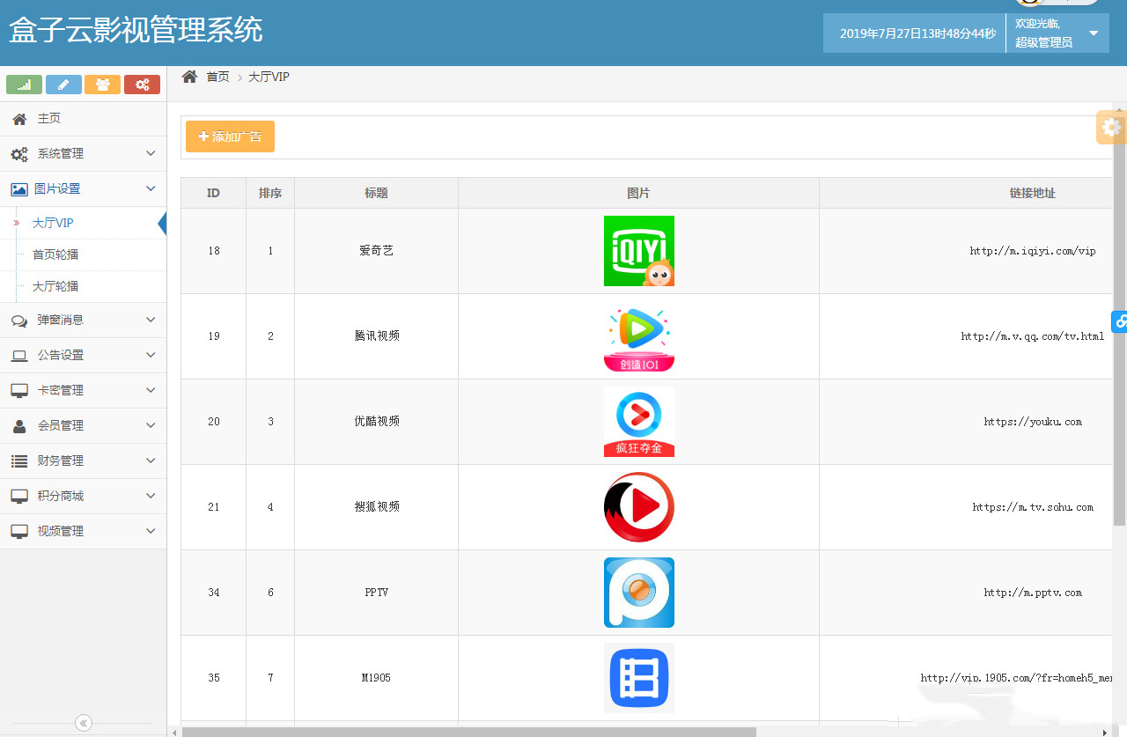This screenshot has height=737, width=1127.
Task: Click the horizontal scrollbar thumb below the table
Action: click(469, 732)
